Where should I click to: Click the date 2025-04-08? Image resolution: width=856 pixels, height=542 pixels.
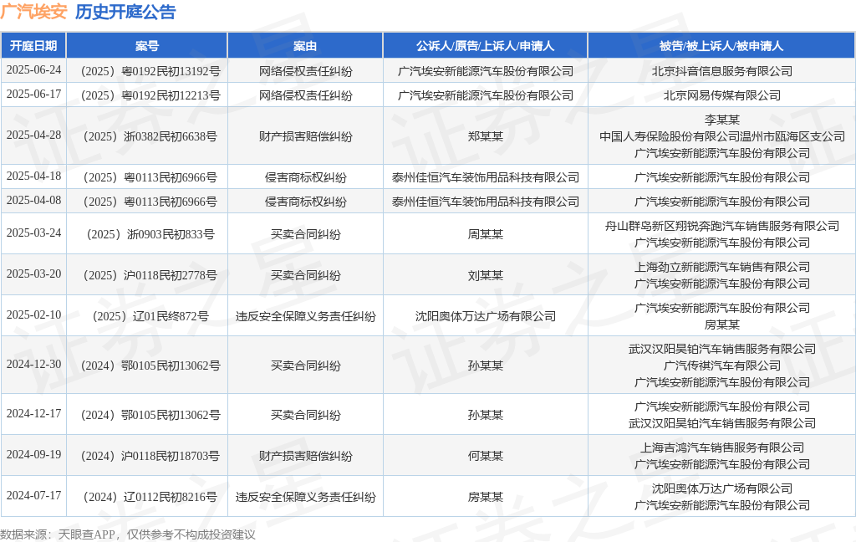pyautogui.click(x=33, y=200)
